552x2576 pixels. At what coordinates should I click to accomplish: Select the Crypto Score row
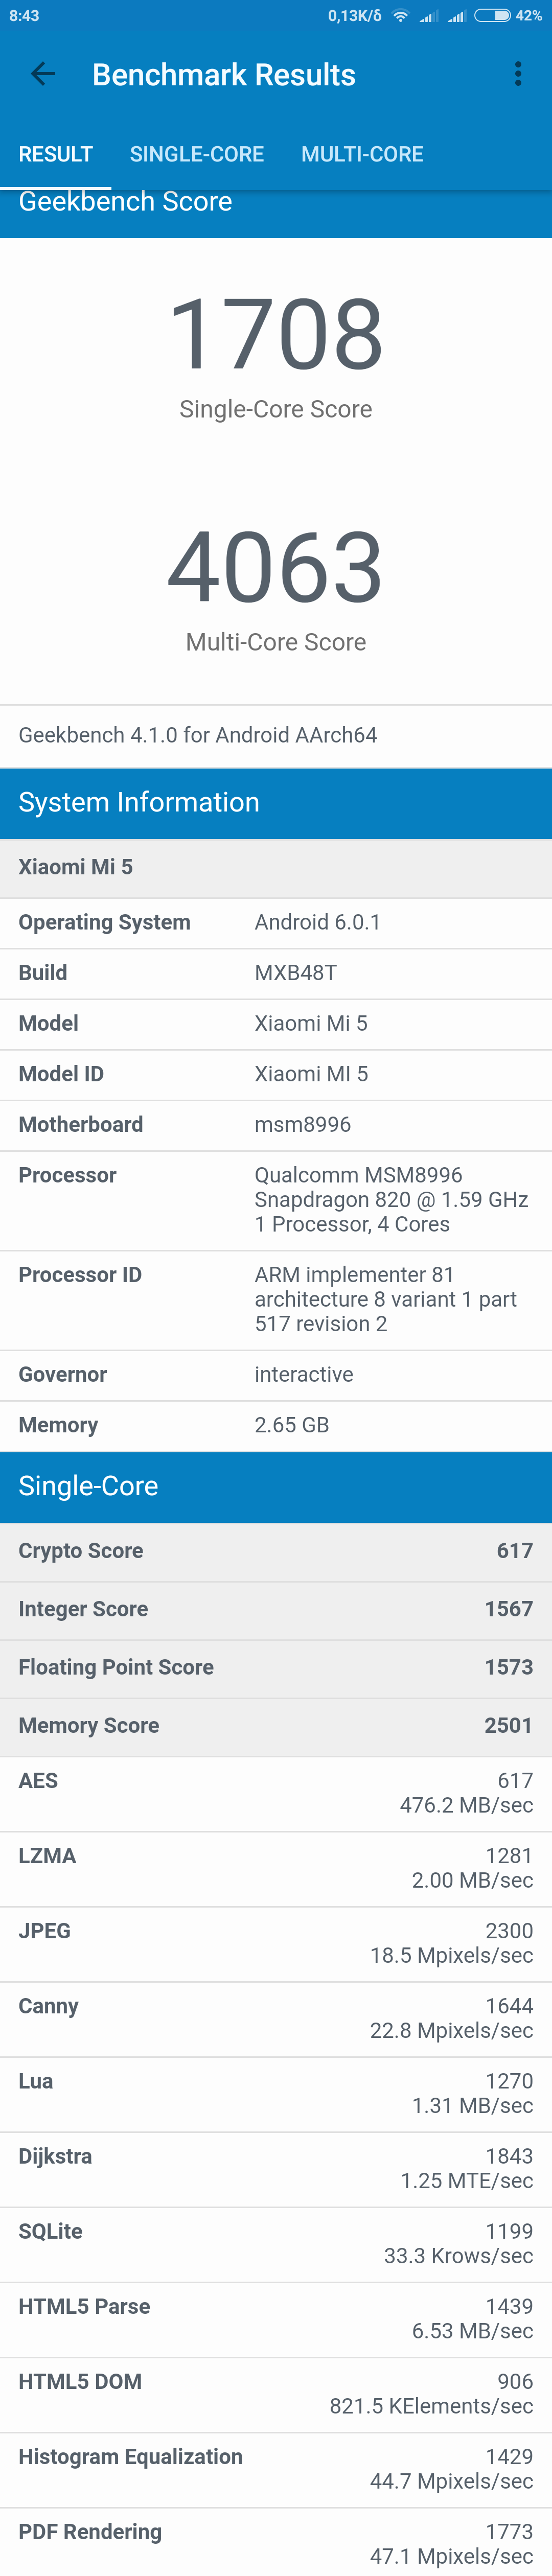(276, 1551)
